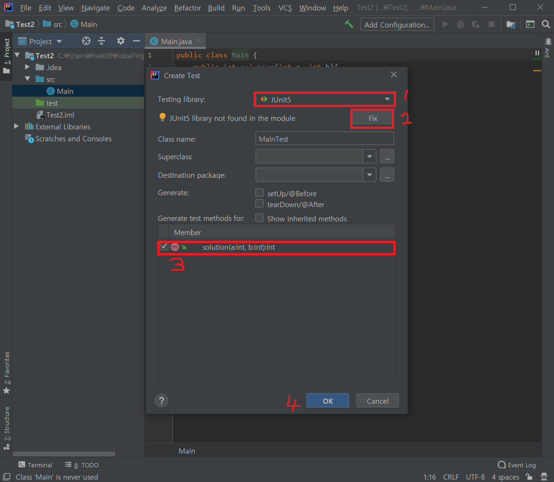Close the Main.java editor tab
Viewport: 554px width, 482px height.
point(199,41)
